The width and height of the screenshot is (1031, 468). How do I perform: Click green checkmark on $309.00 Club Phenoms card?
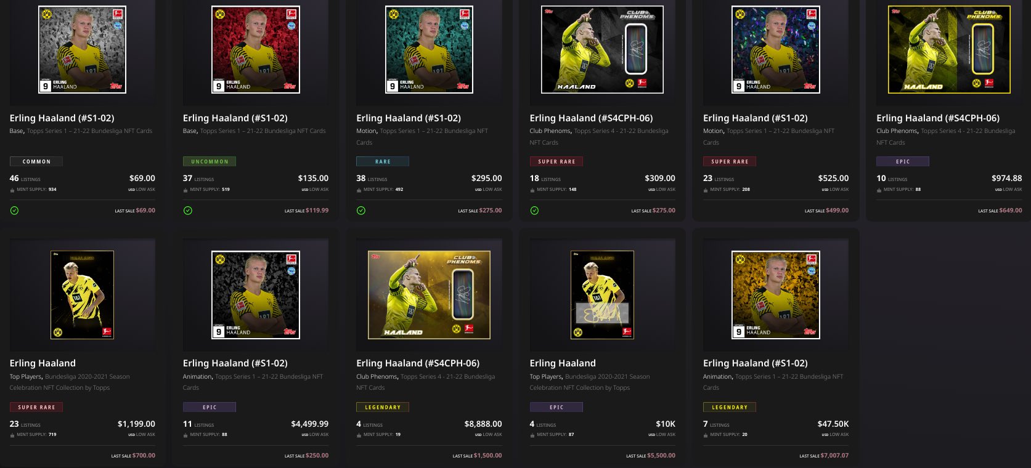click(534, 211)
